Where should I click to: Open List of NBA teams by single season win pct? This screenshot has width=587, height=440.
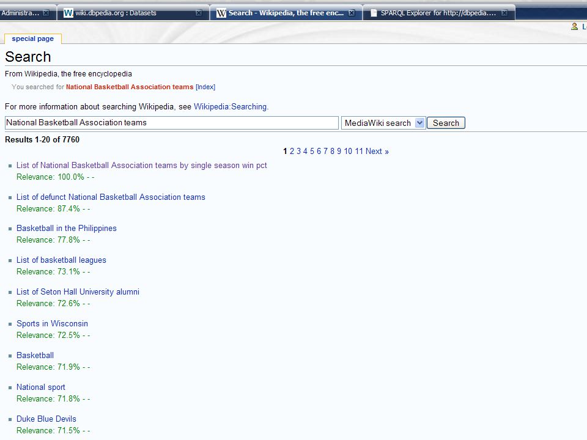click(x=141, y=166)
